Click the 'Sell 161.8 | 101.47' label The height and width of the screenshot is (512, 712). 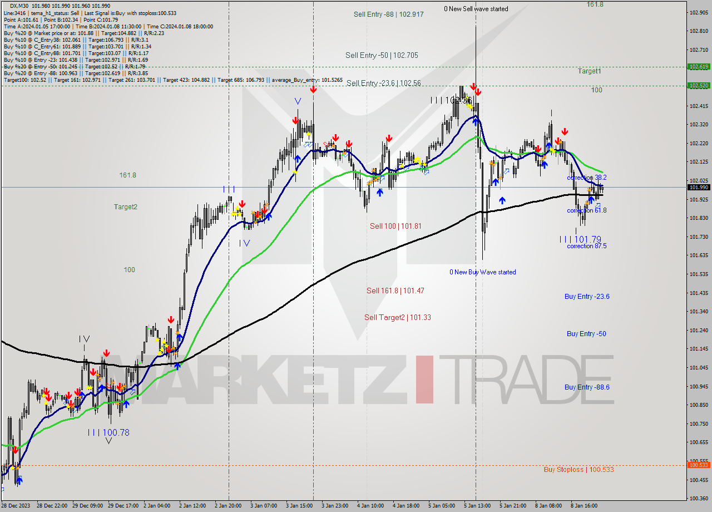point(395,291)
